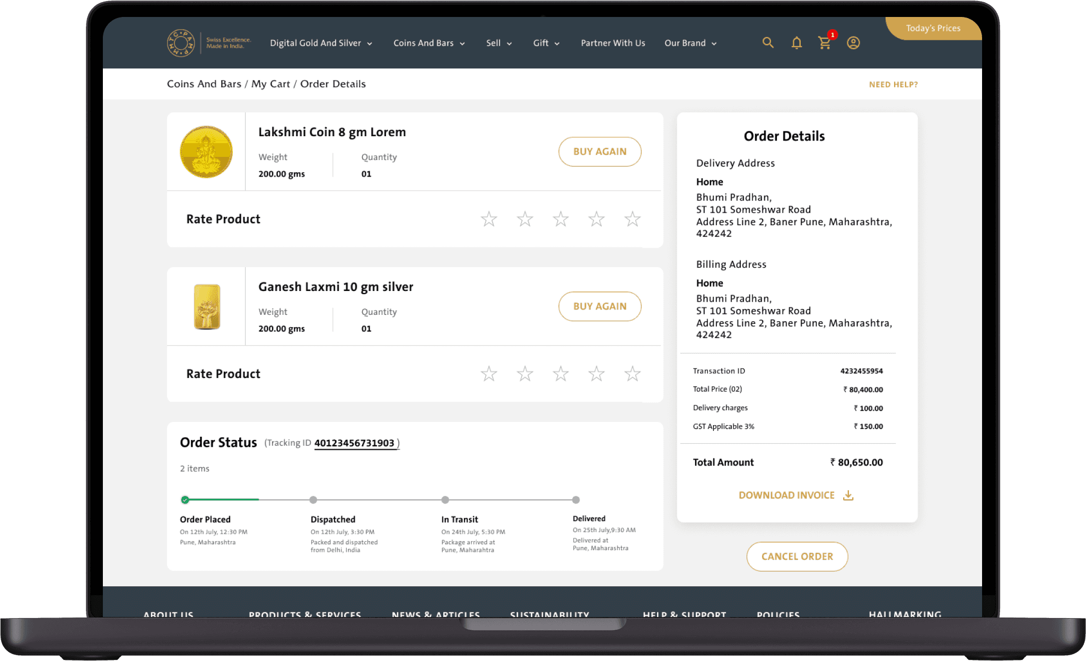The image size is (1086, 661).
Task: Rate Lakshmi Coin five stars
Action: pyautogui.click(x=632, y=219)
